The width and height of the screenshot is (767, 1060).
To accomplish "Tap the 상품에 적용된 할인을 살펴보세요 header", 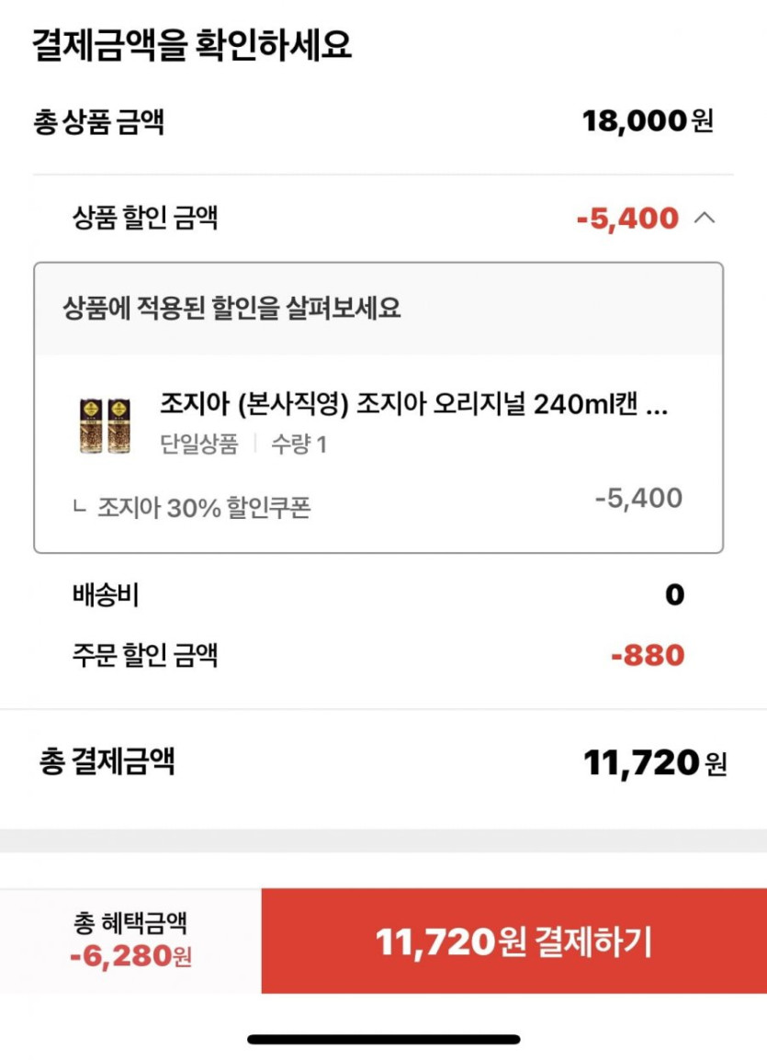I will pyautogui.click(x=231, y=308).
